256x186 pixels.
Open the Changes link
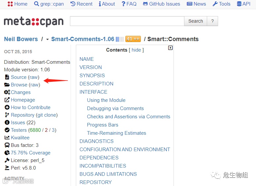21,92
